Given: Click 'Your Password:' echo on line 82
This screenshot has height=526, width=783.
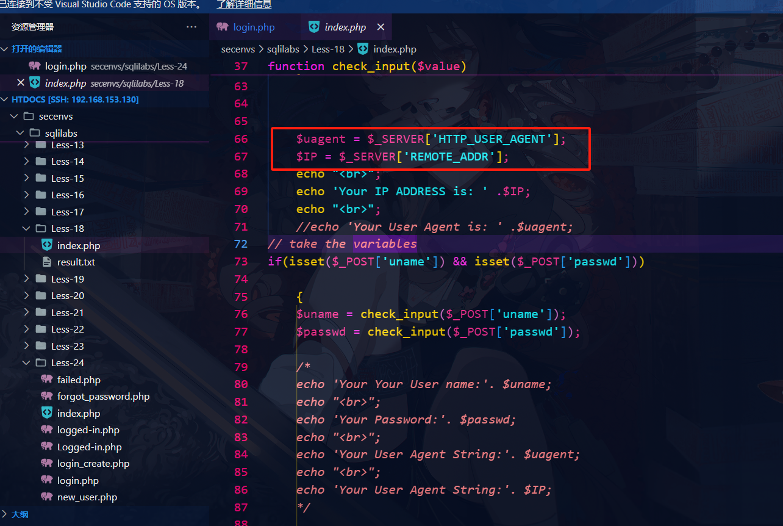Looking at the screenshot, I should tap(406, 420).
